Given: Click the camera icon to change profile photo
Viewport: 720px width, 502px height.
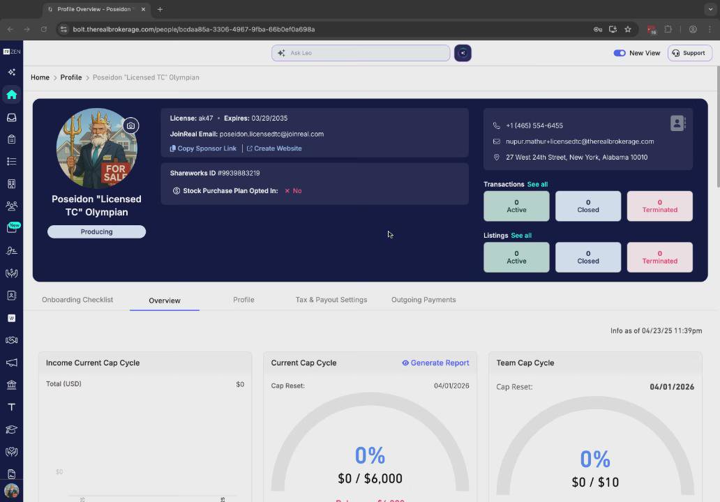Looking at the screenshot, I should 131,125.
